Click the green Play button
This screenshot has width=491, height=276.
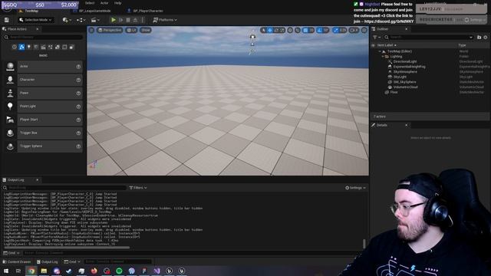[114, 20]
